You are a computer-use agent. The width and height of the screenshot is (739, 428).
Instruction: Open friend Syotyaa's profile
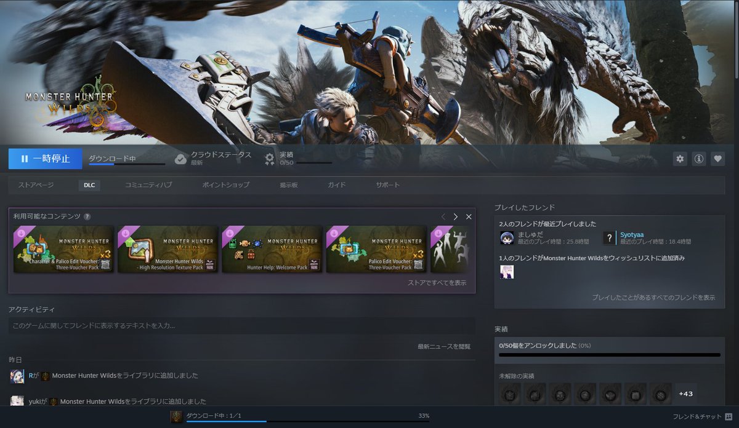click(x=632, y=234)
